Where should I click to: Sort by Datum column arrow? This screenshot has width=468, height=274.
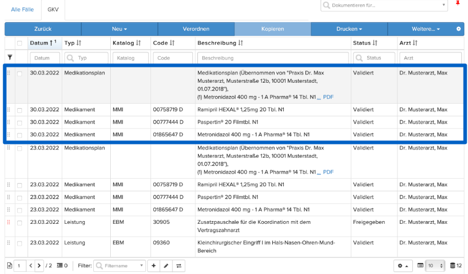click(51, 43)
